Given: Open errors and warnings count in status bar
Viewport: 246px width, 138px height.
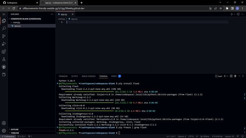Looking at the screenshot, I should pos(22,136).
